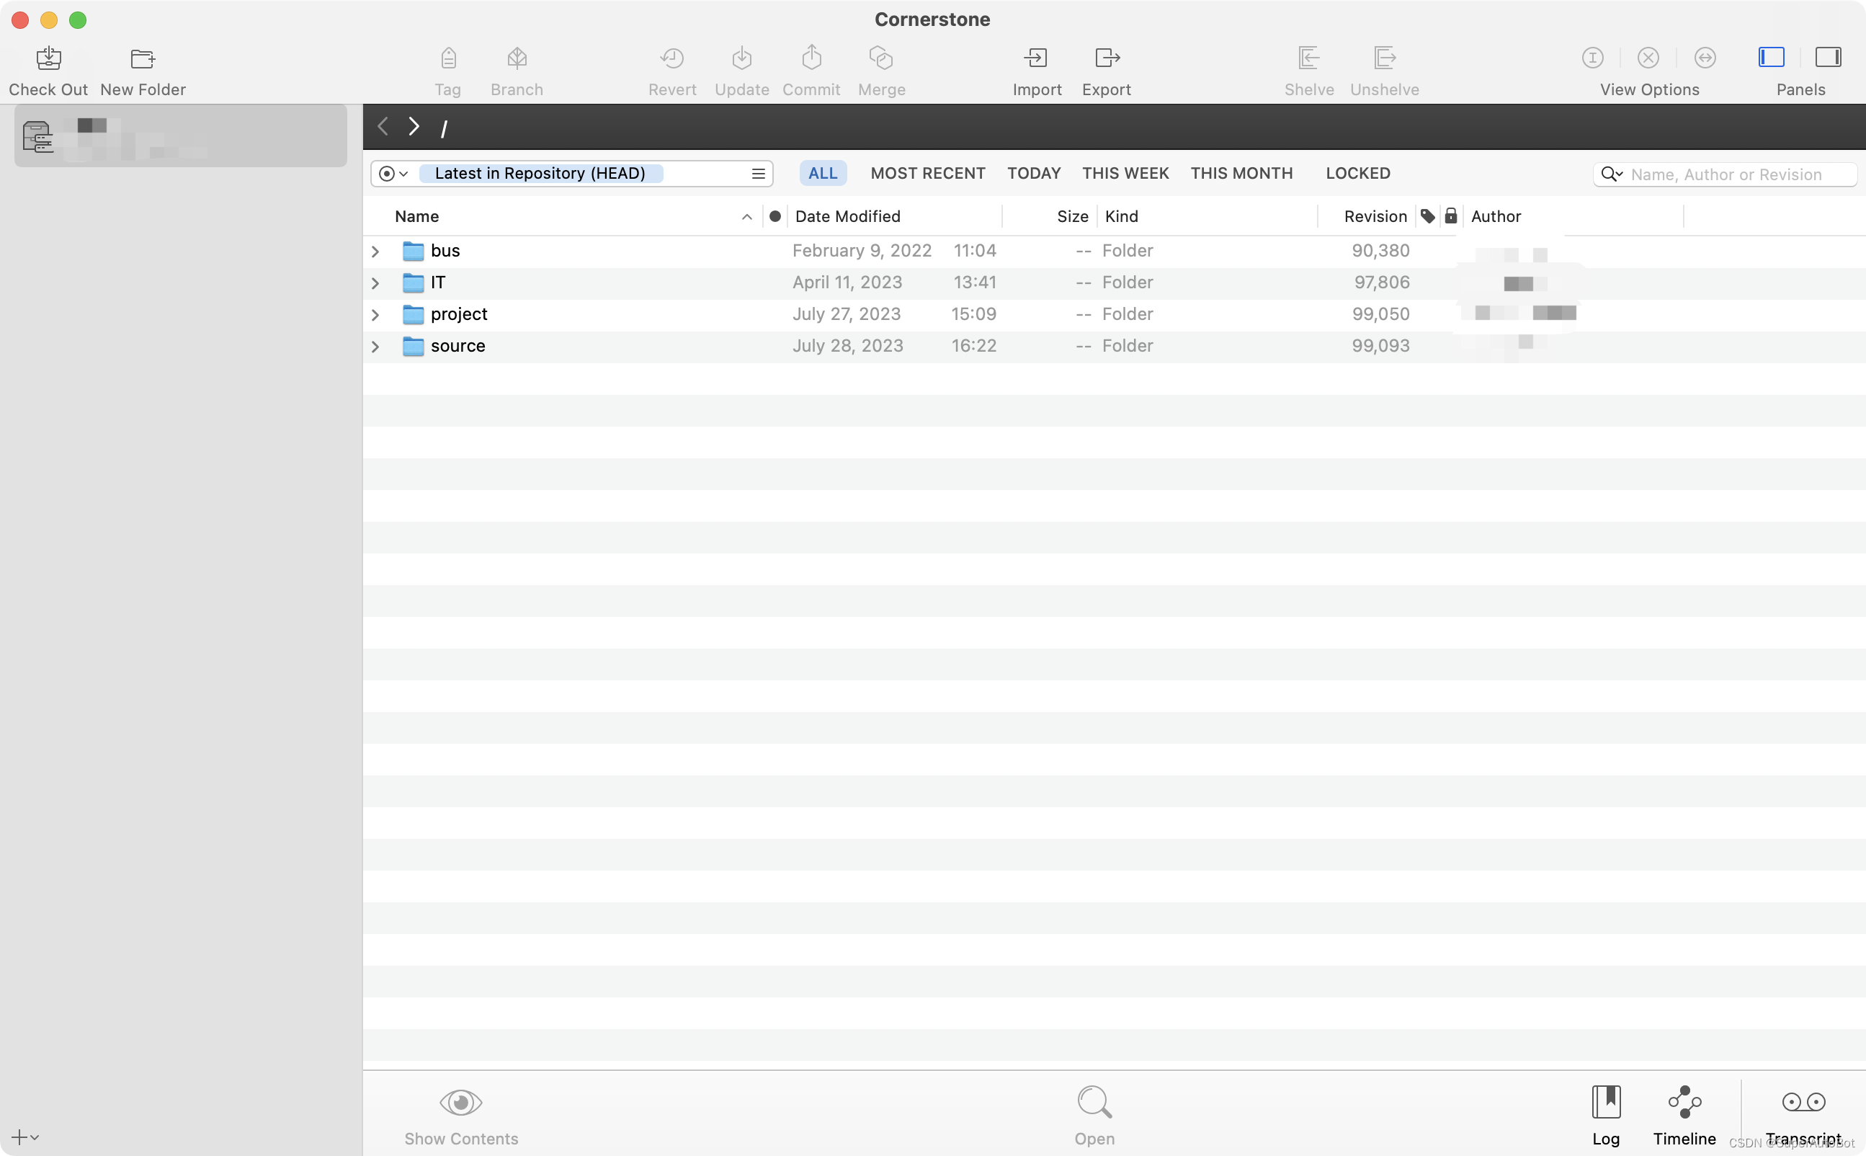Click Latest in Repository (HEAD) field
Screen dimensions: 1866x1156
coord(540,174)
